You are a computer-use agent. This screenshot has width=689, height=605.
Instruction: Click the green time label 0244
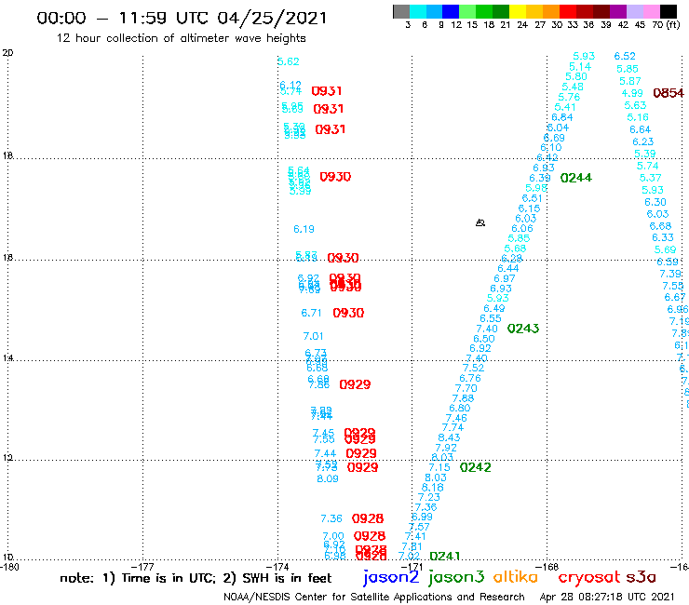576,178
